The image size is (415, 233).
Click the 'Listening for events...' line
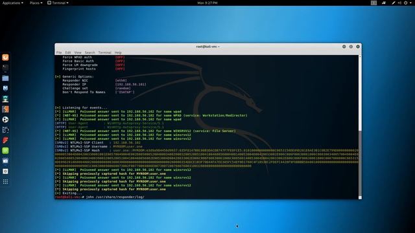(x=81, y=108)
